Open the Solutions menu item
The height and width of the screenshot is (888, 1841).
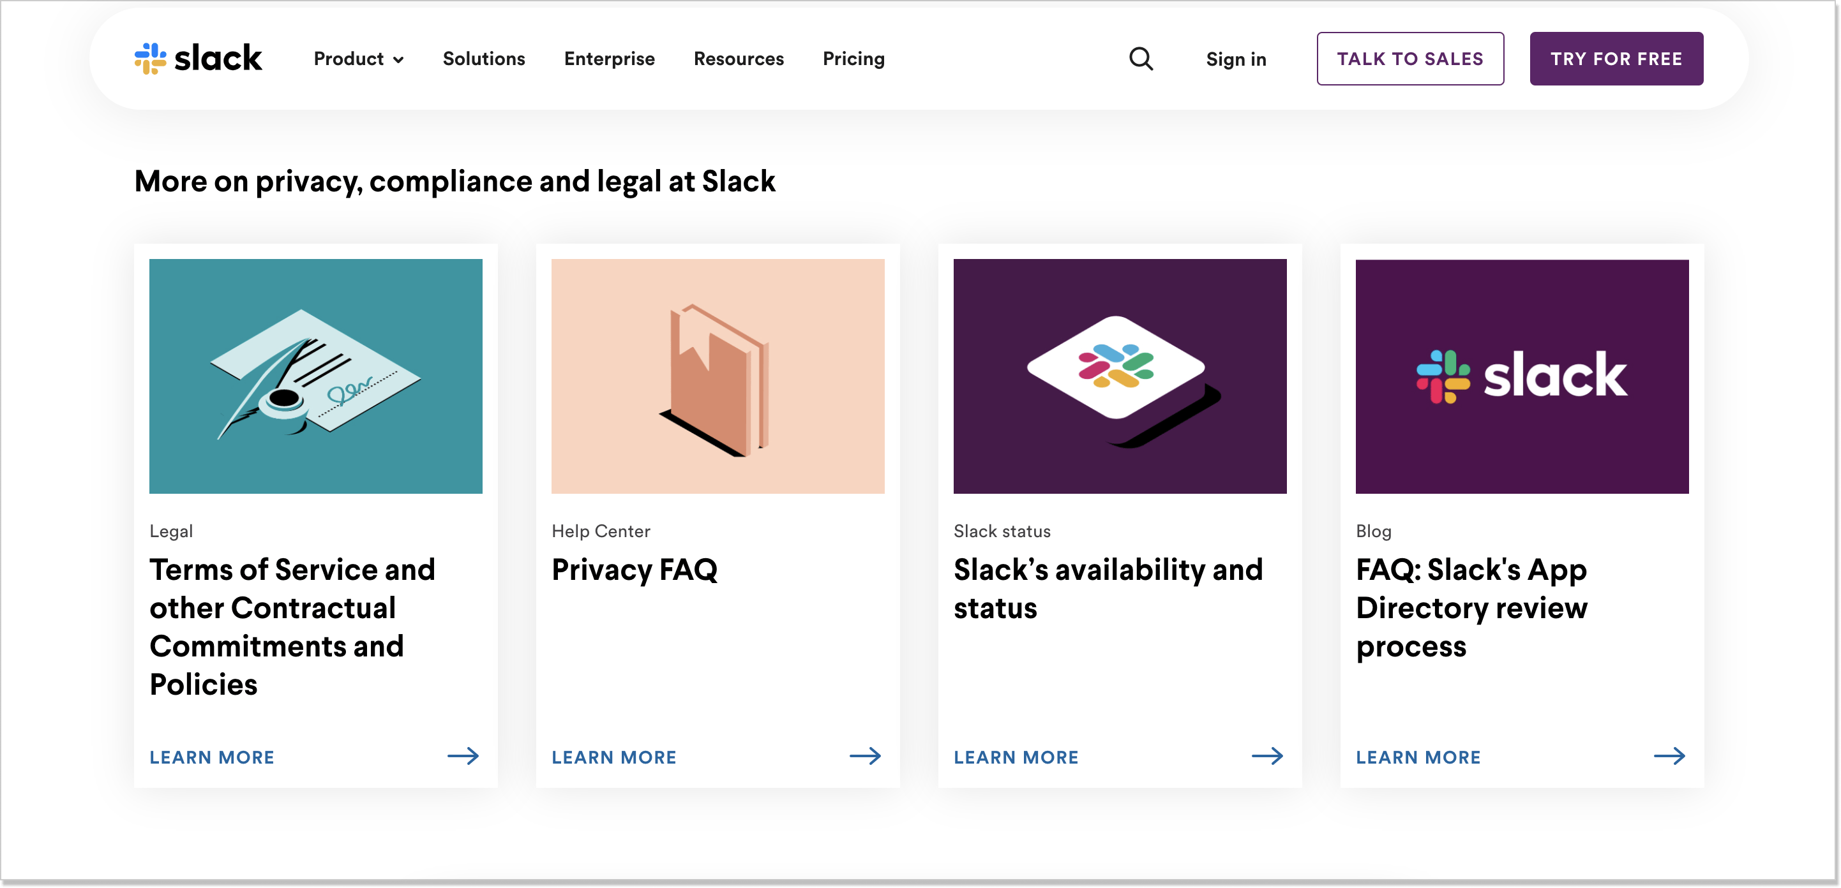484,59
